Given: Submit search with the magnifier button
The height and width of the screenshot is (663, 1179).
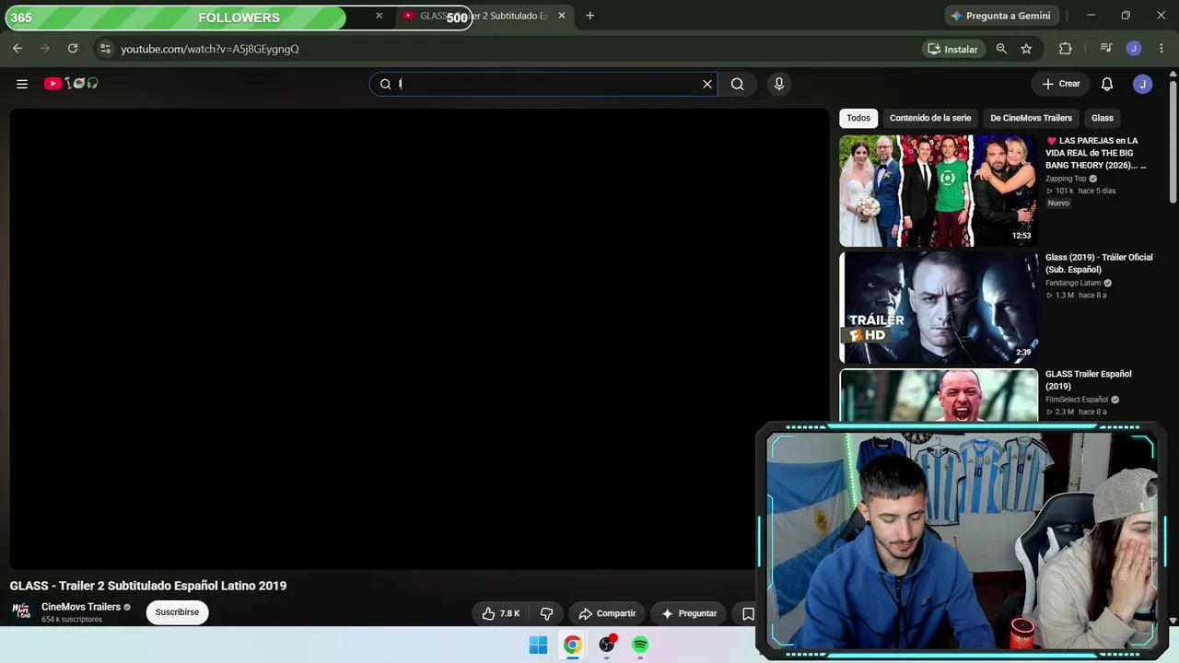Looking at the screenshot, I should click(x=738, y=84).
